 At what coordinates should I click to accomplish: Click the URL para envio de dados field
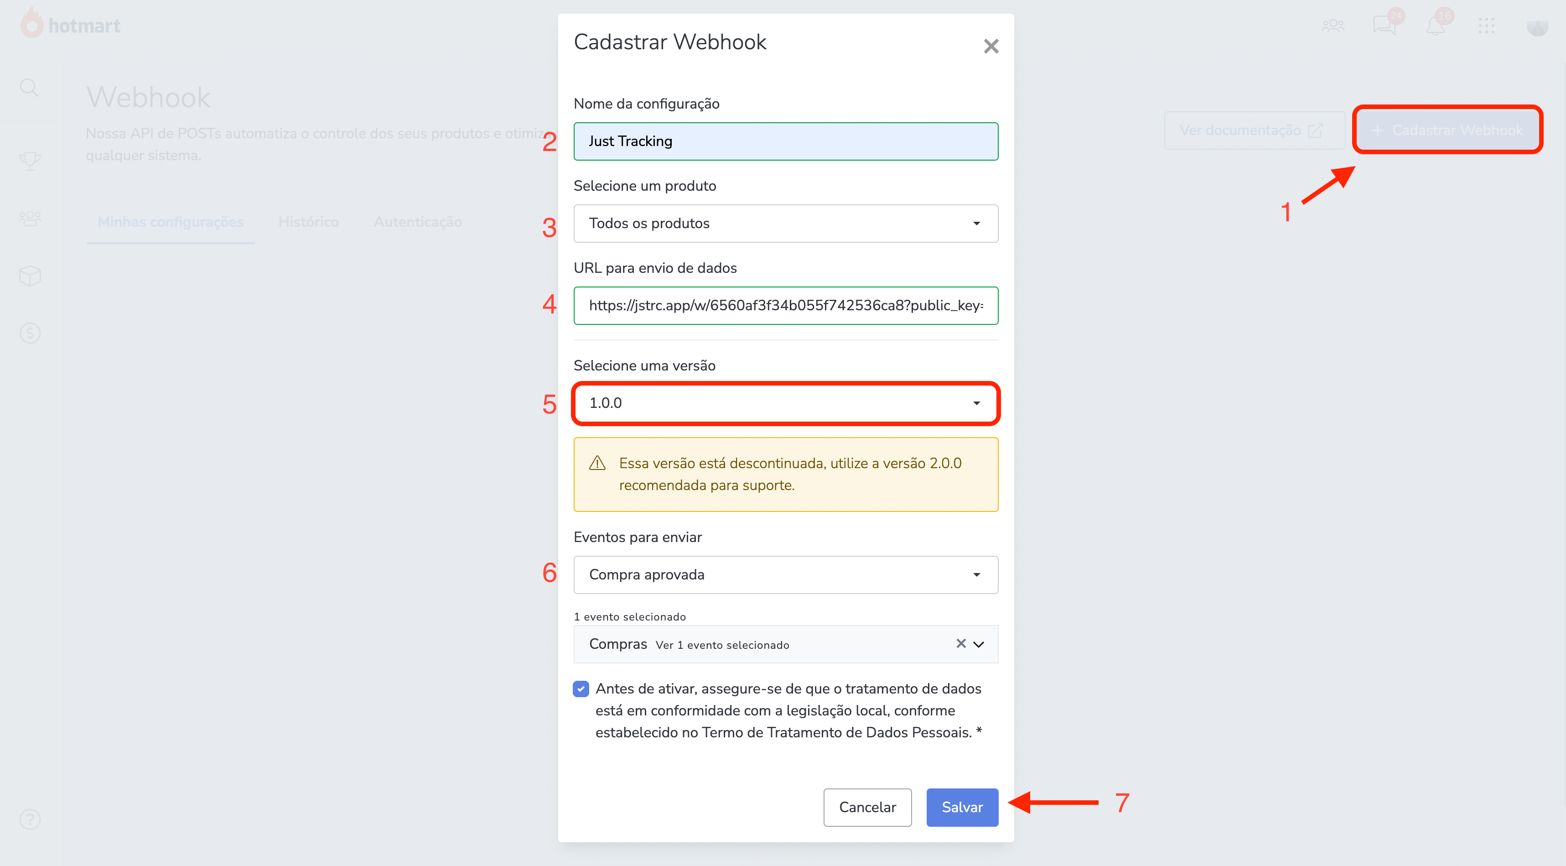point(785,305)
